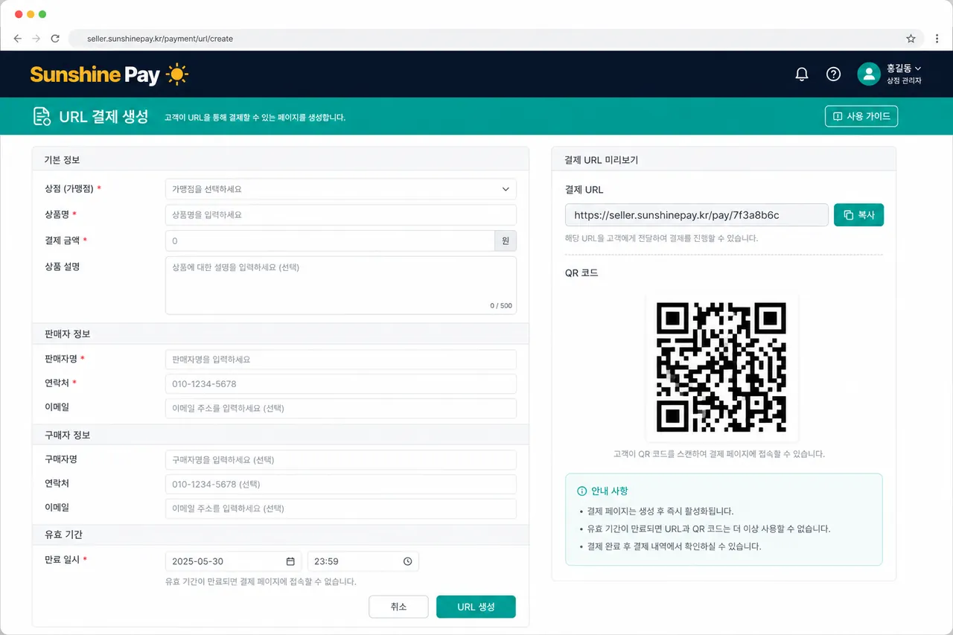
Task: Click the 결제 URL 미리보기 panel heading
Action: 602,160
